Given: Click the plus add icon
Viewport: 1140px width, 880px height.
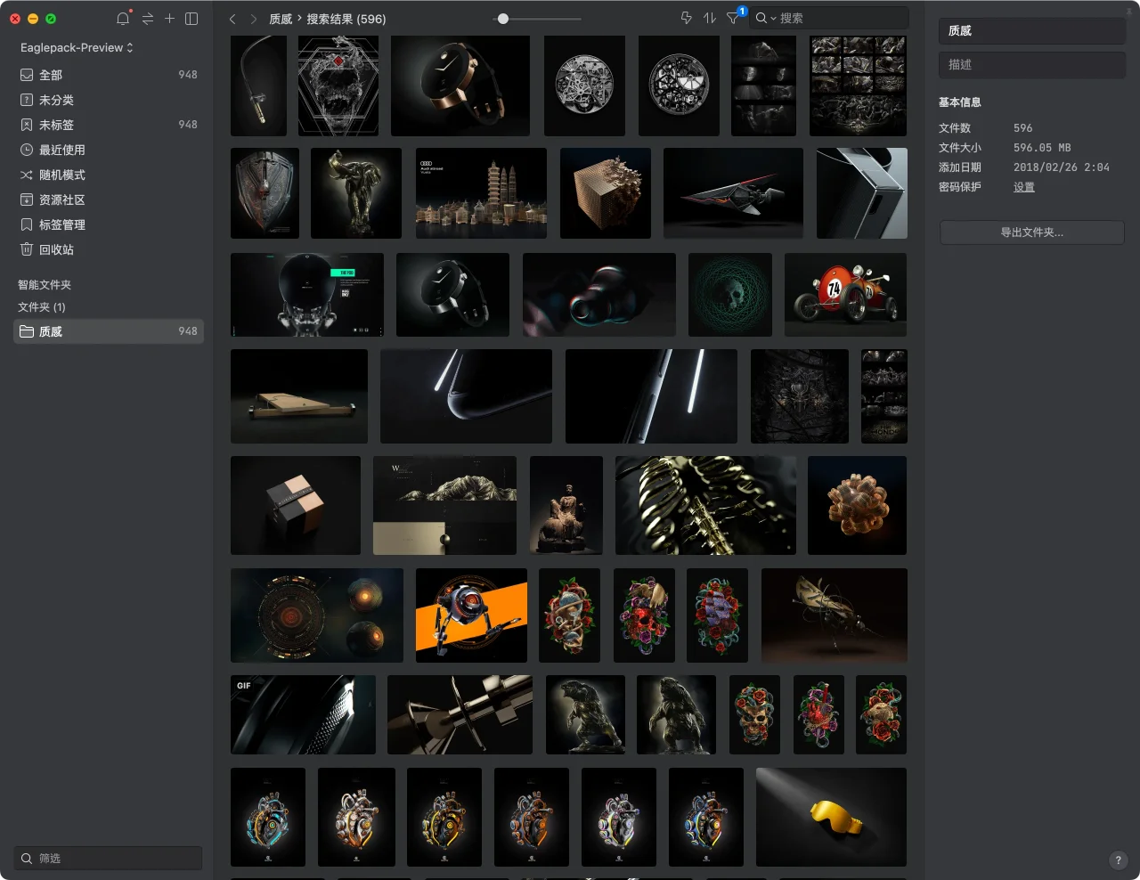Looking at the screenshot, I should tap(169, 19).
